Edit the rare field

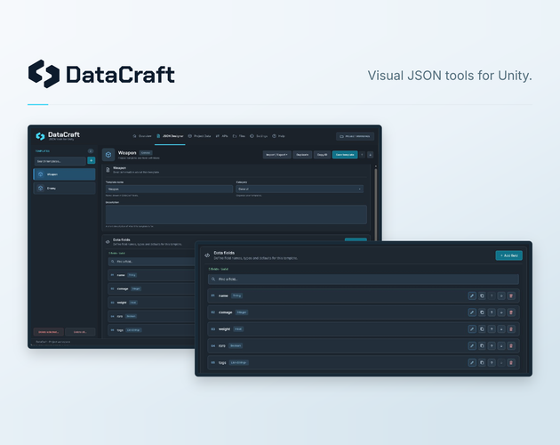point(472,345)
